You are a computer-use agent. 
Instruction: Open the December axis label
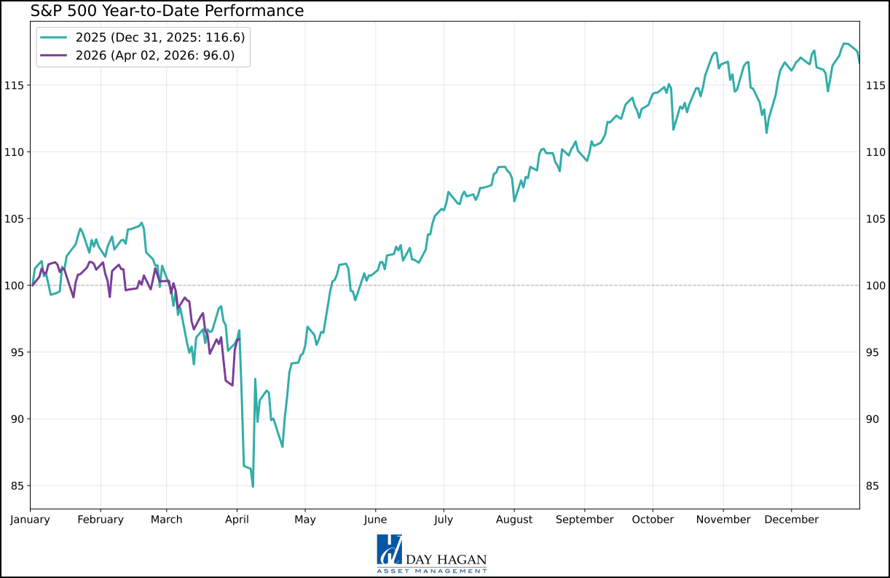[x=792, y=519]
